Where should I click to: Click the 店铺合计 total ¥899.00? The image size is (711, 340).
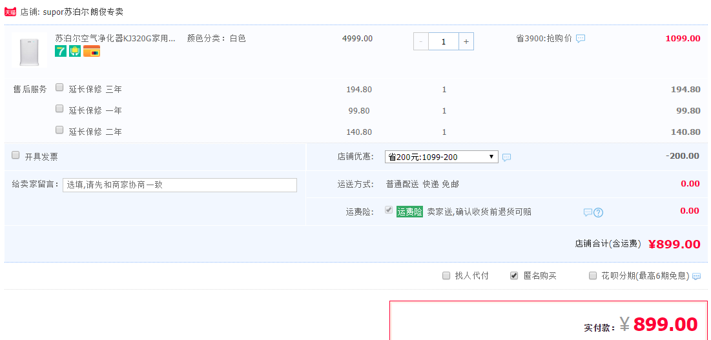pos(674,244)
